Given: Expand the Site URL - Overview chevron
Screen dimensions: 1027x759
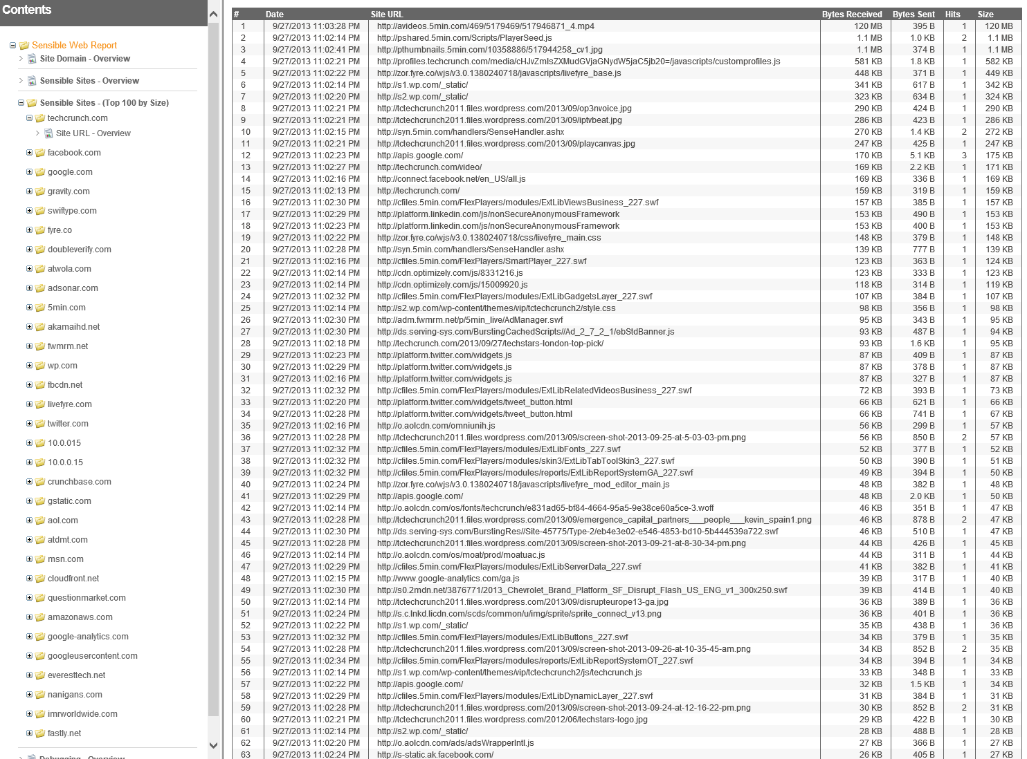Looking at the screenshot, I should [x=37, y=133].
